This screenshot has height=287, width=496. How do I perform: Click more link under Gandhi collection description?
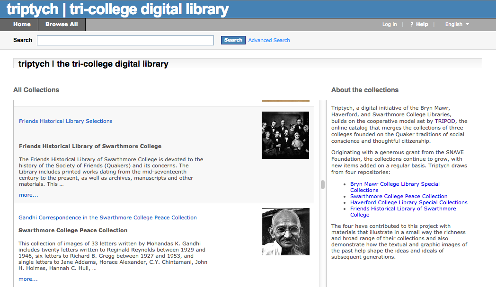[x=28, y=279]
